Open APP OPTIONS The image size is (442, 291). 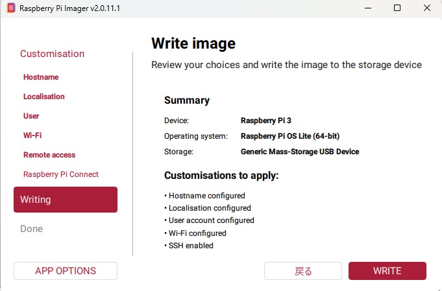(66, 271)
